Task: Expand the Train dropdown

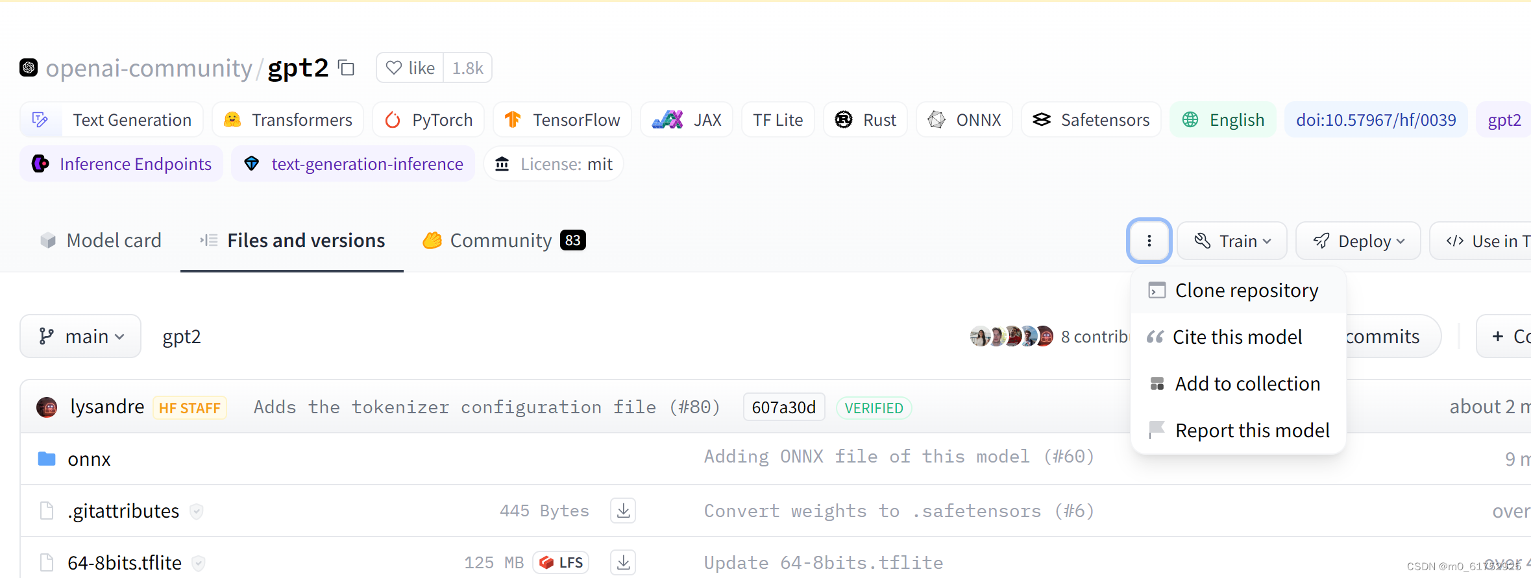Action: (1232, 241)
